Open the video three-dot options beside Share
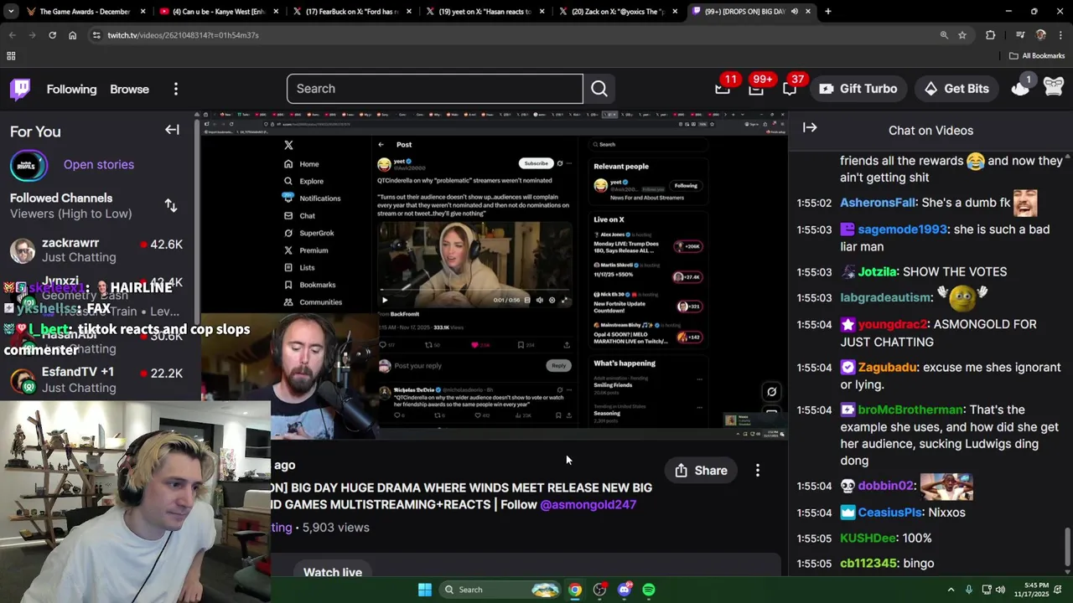 pyautogui.click(x=758, y=471)
